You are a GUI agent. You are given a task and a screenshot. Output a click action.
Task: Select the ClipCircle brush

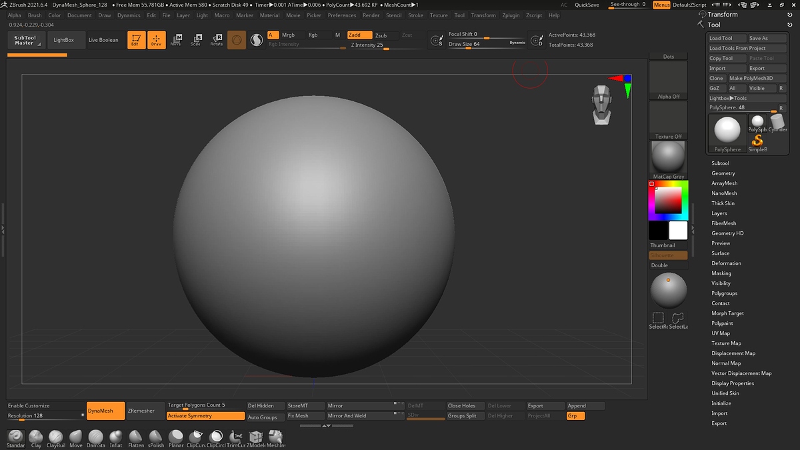click(216, 439)
